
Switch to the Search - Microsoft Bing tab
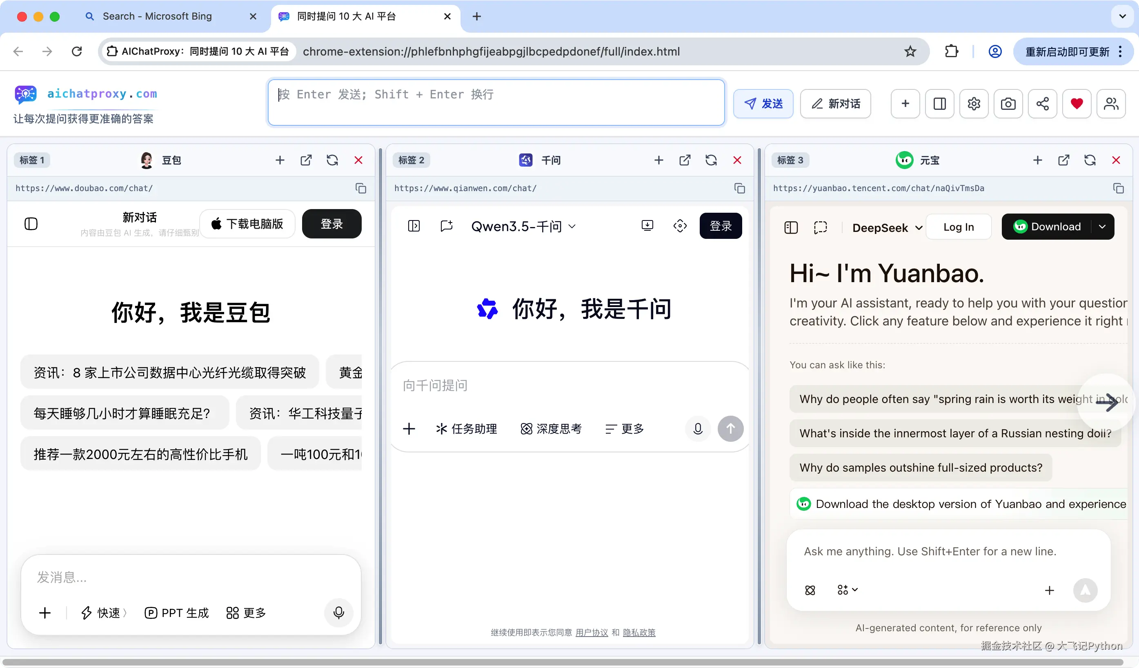click(x=157, y=16)
